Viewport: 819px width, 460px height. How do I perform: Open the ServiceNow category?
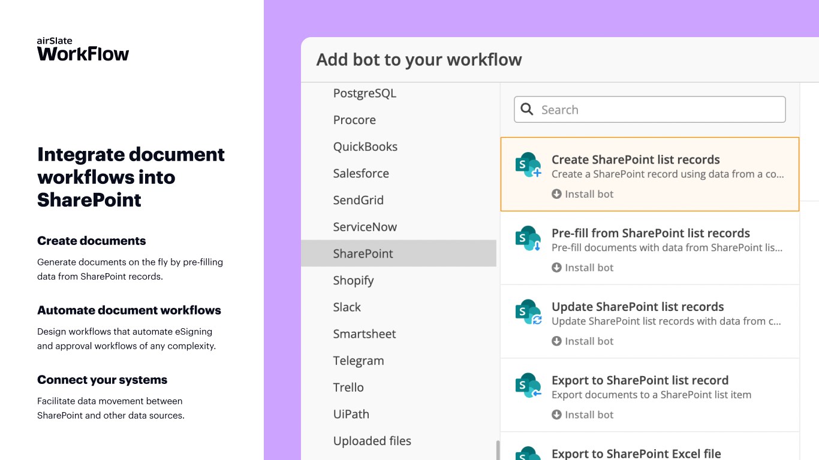tap(365, 227)
